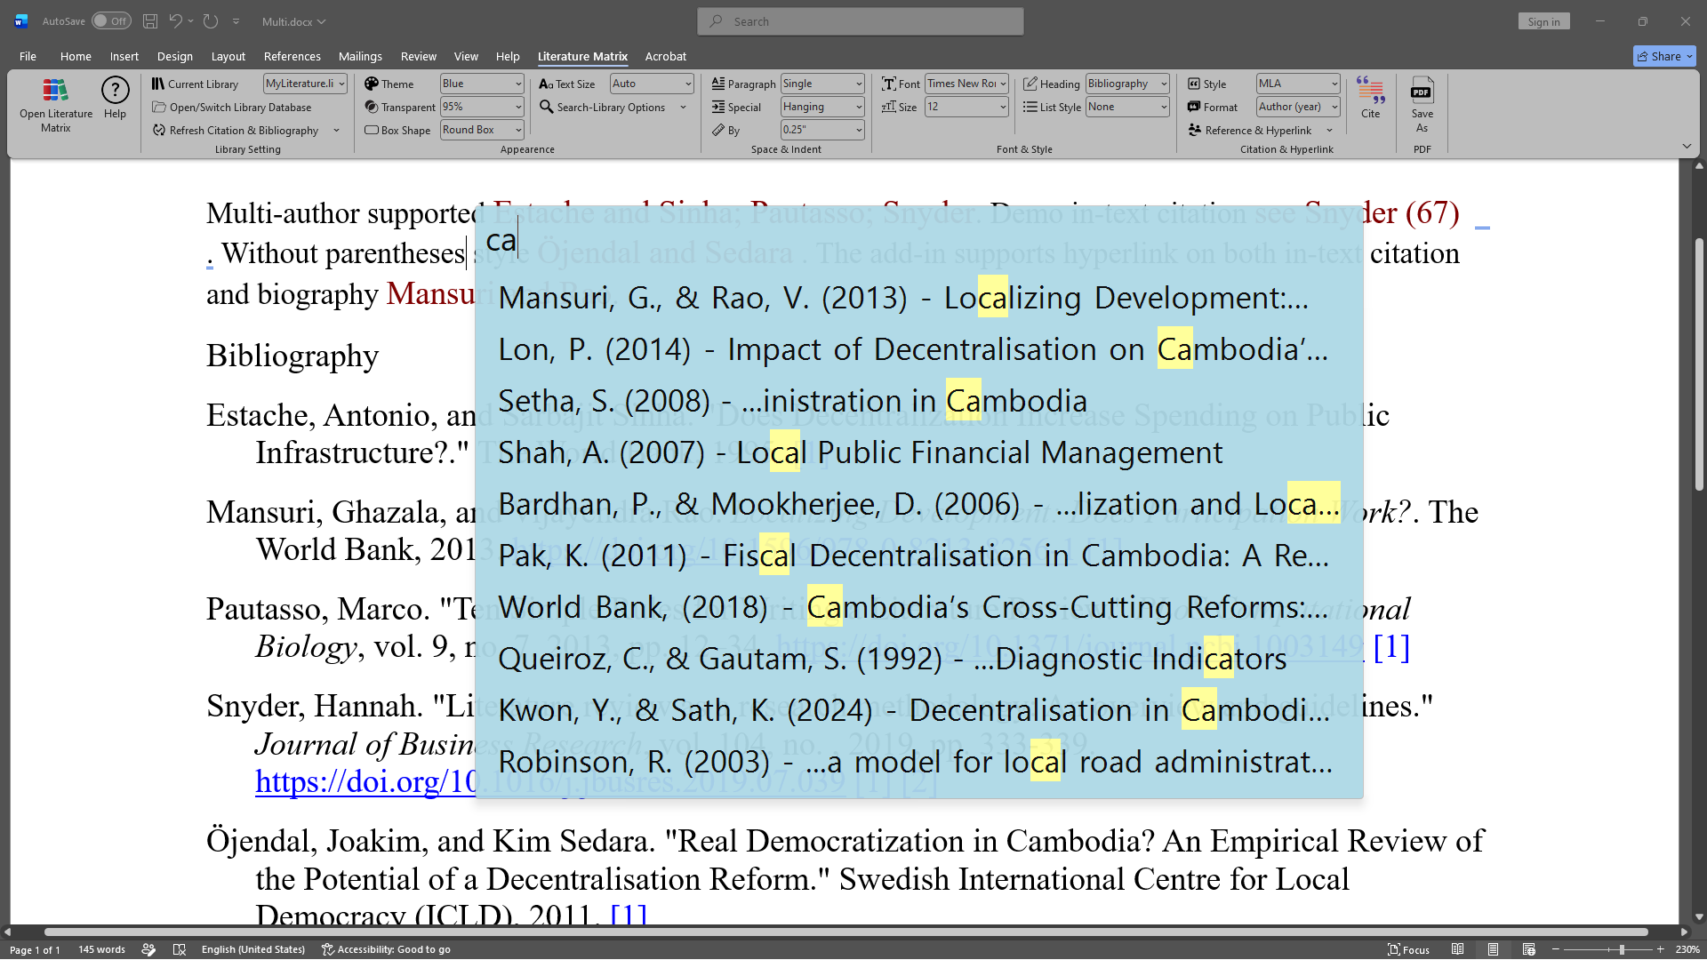The width and height of the screenshot is (1707, 960).
Task: Toggle AutoSave switch
Action: click(x=111, y=21)
